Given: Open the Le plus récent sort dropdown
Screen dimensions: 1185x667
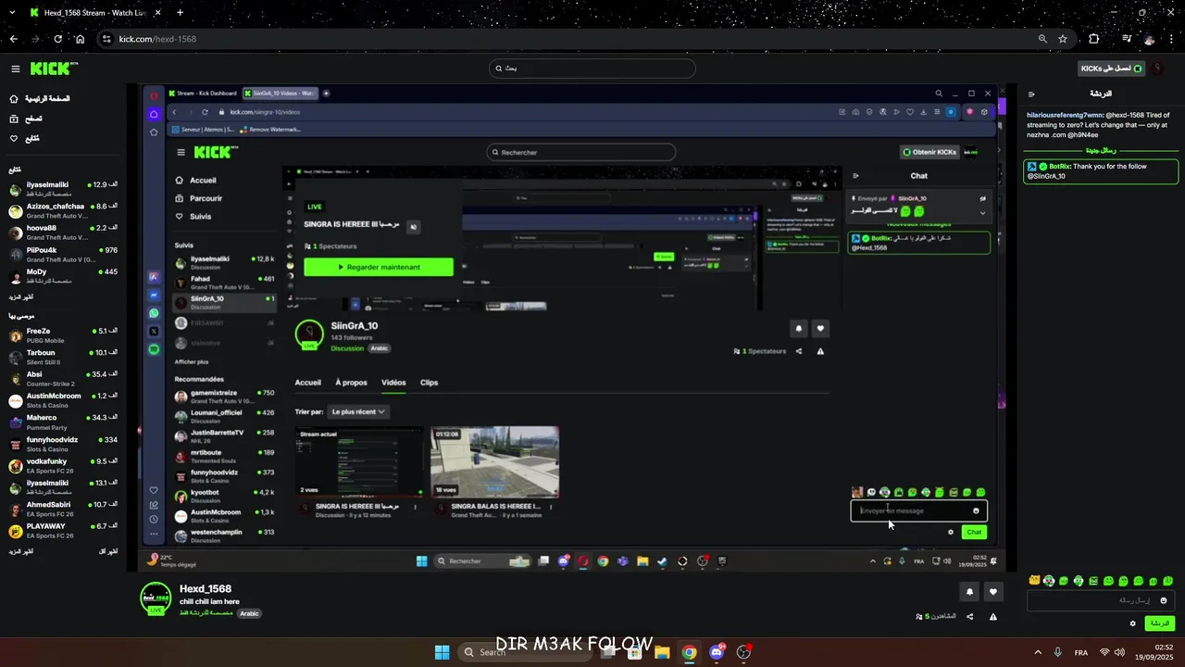Looking at the screenshot, I should (358, 411).
